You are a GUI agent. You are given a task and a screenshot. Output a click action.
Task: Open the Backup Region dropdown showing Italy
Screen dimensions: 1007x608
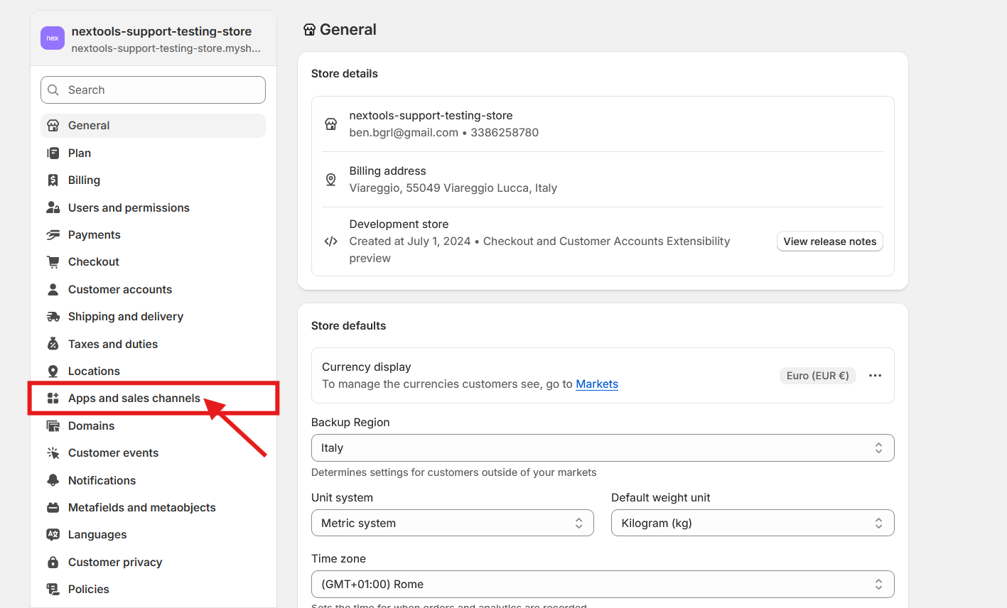(x=602, y=448)
